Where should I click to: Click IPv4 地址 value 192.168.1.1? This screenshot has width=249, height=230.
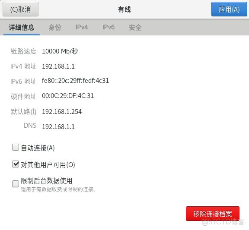58,66
